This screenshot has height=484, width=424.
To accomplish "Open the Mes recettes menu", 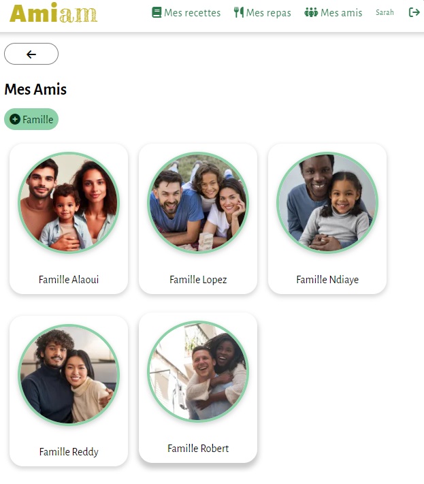I will 192,13.
